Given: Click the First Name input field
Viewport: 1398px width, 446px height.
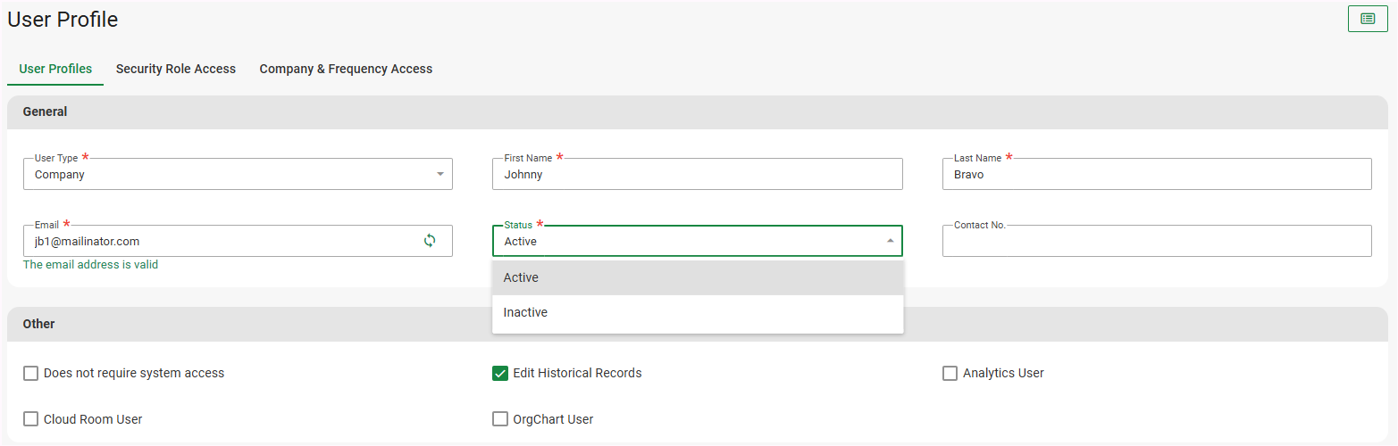Looking at the screenshot, I should click(697, 175).
